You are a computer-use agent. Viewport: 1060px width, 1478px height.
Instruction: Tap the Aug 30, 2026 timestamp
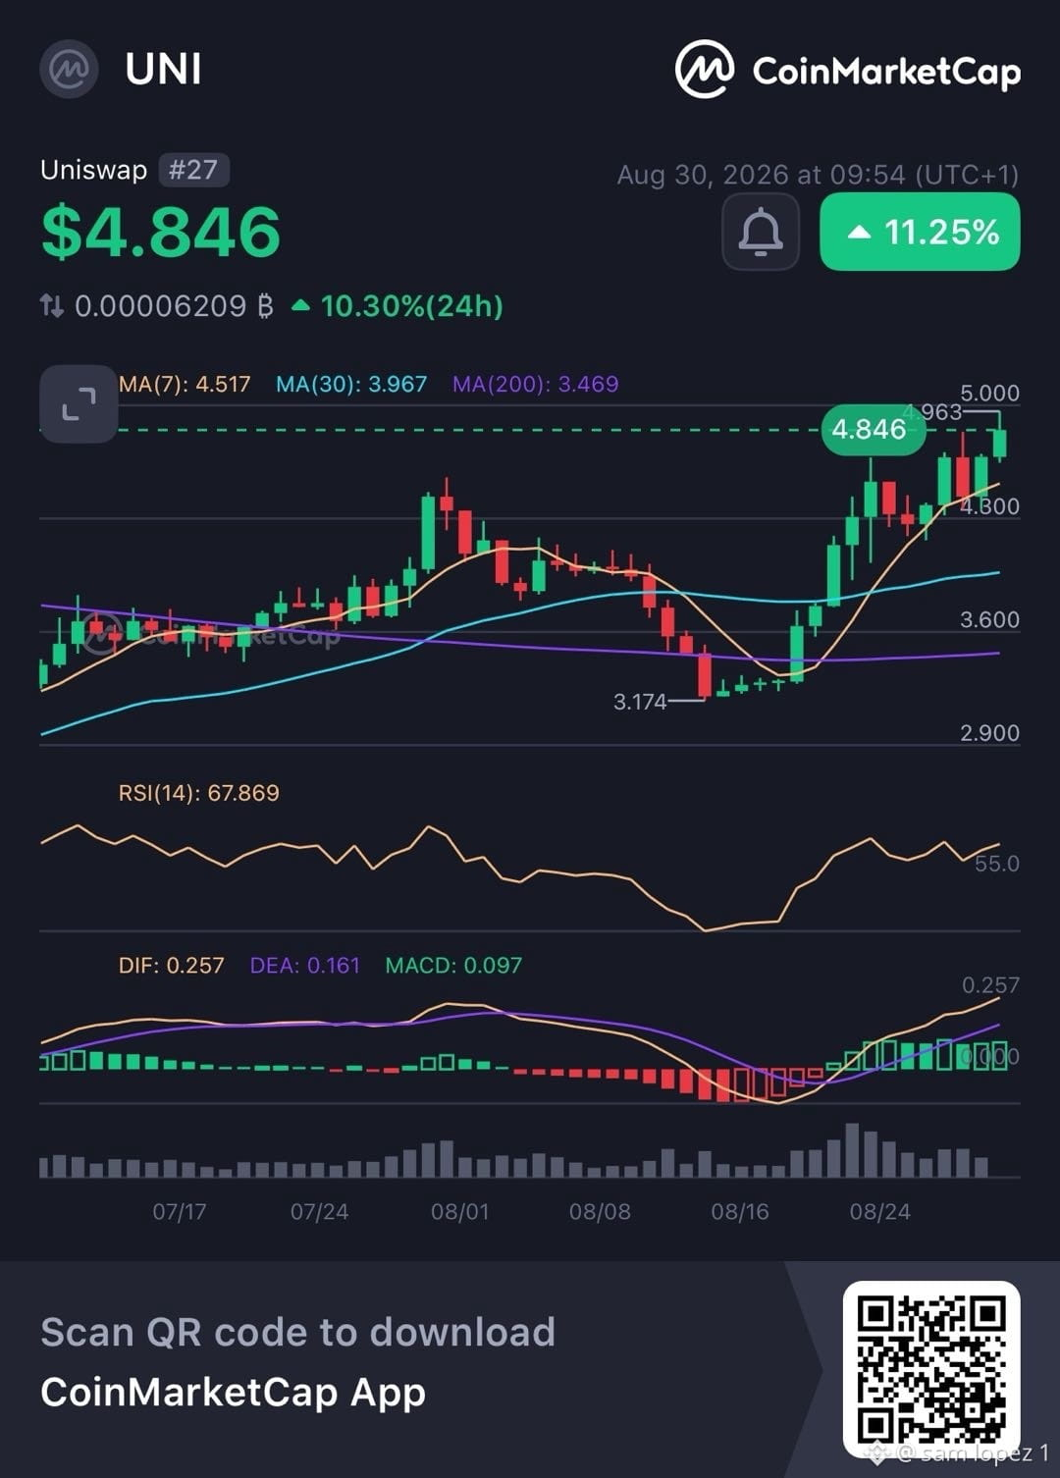(818, 175)
